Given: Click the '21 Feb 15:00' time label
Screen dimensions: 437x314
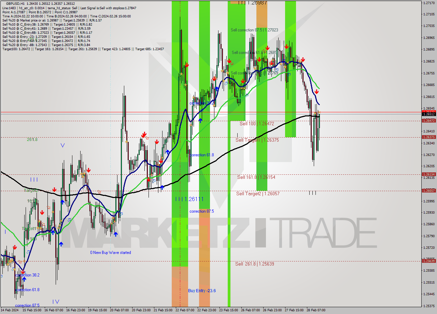Looking at the screenshot, I should coord(163,310).
